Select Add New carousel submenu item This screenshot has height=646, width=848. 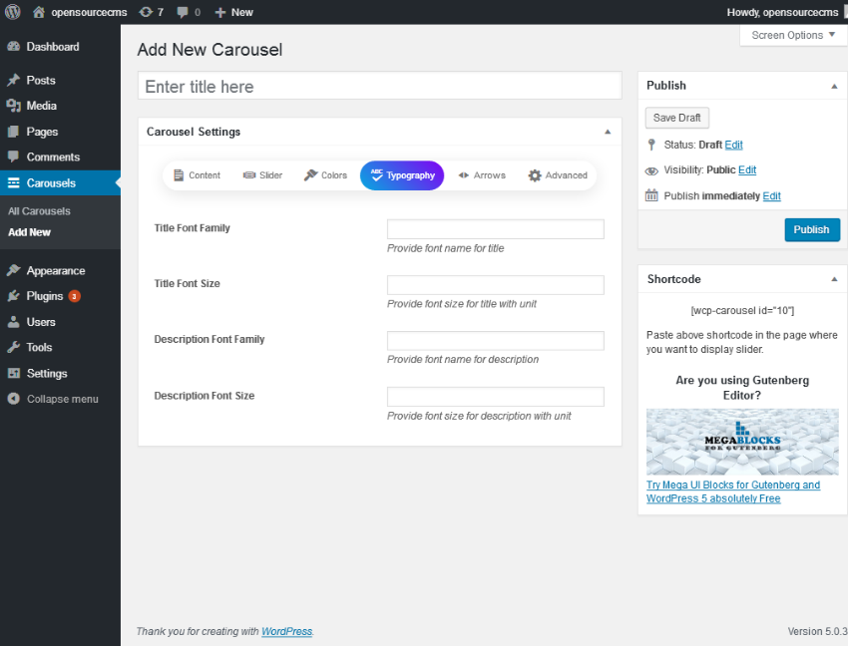(29, 232)
